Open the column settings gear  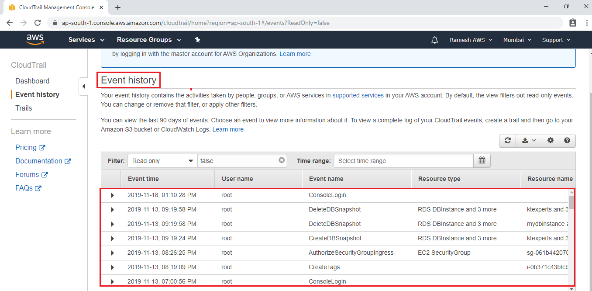(x=551, y=141)
